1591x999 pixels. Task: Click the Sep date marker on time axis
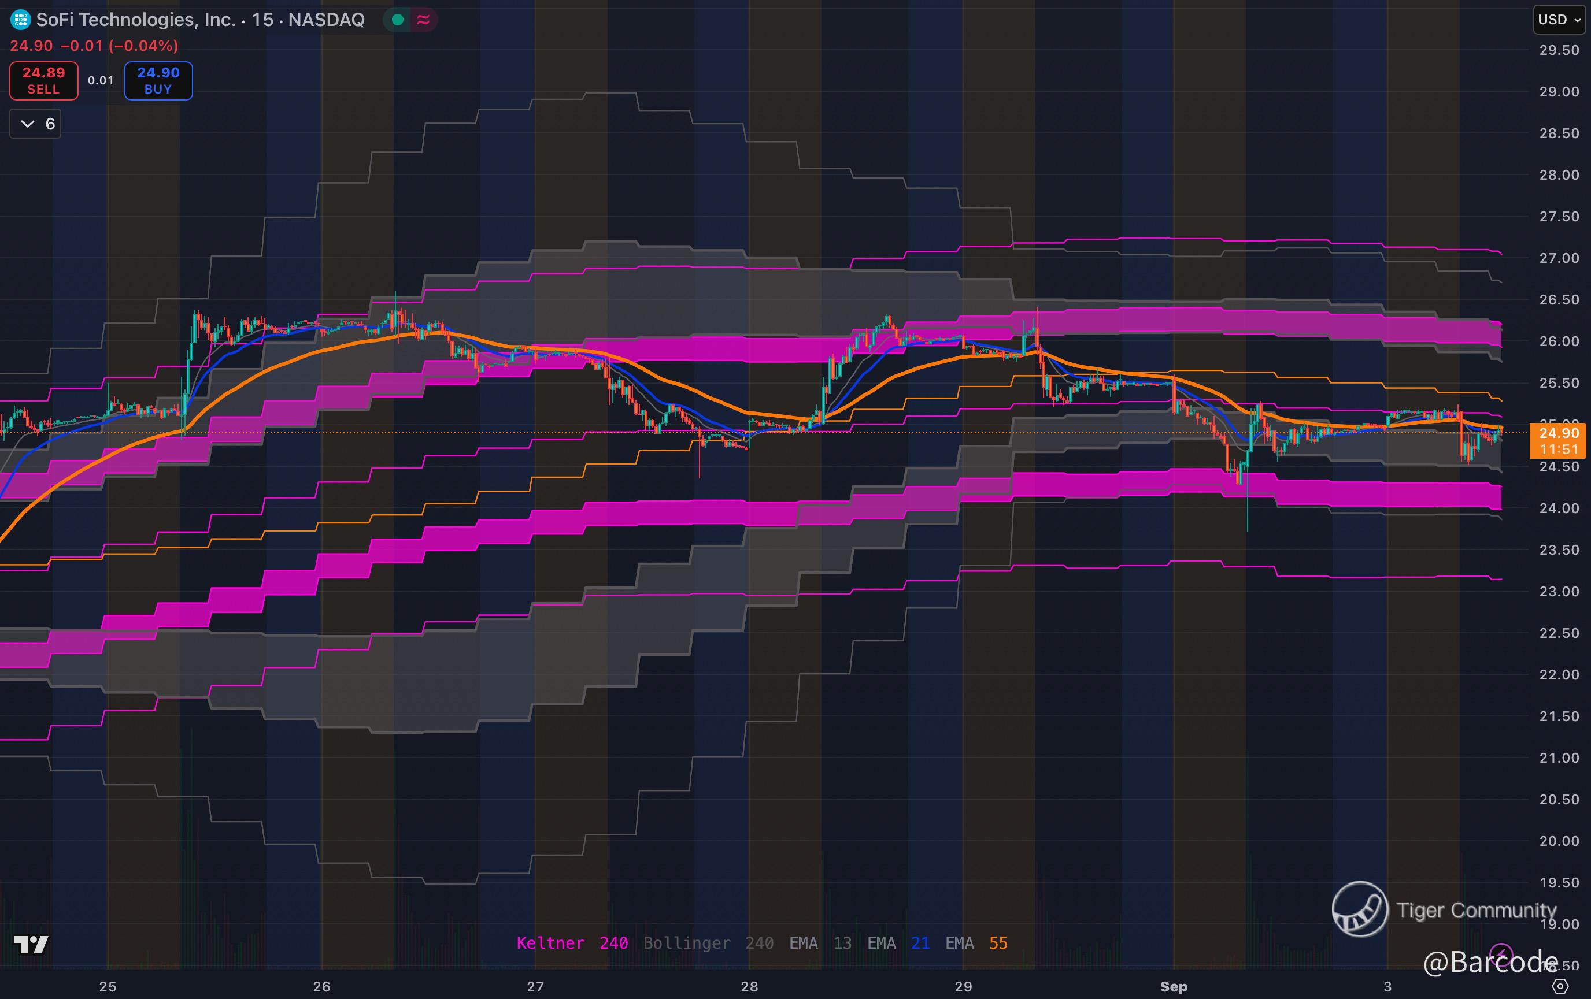(1174, 986)
